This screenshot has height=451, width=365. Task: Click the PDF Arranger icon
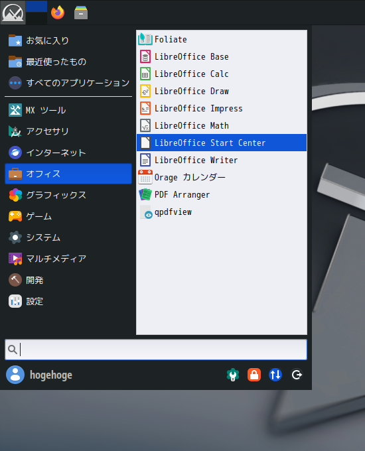pyautogui.click(x=145, y=194)
